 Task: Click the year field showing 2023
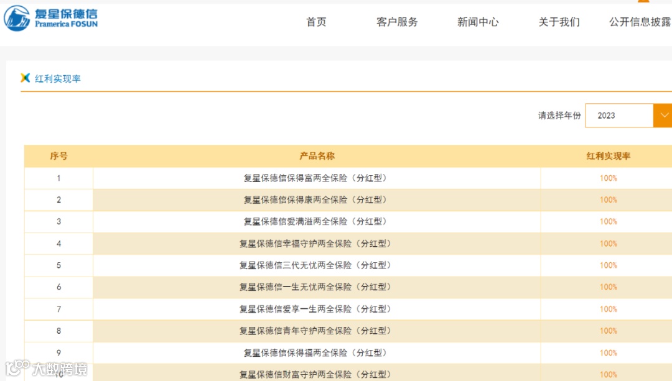[x=619, y=115]
